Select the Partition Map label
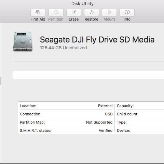The height and width of the screenshot is (164, 164). click(32, 122)
